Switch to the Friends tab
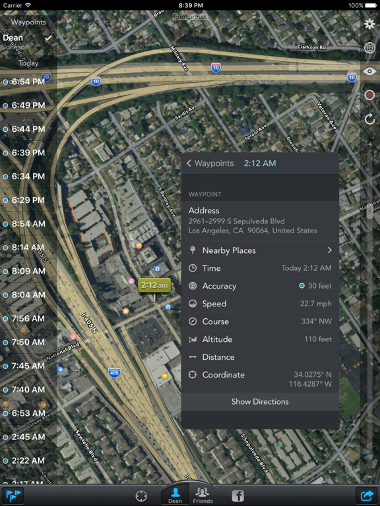 (203, 495)
